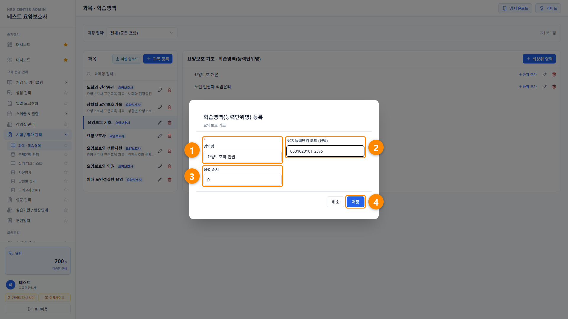
Task: Edit the 노인 인권과 직업윤리 learning area
Action: click(545, 87)
